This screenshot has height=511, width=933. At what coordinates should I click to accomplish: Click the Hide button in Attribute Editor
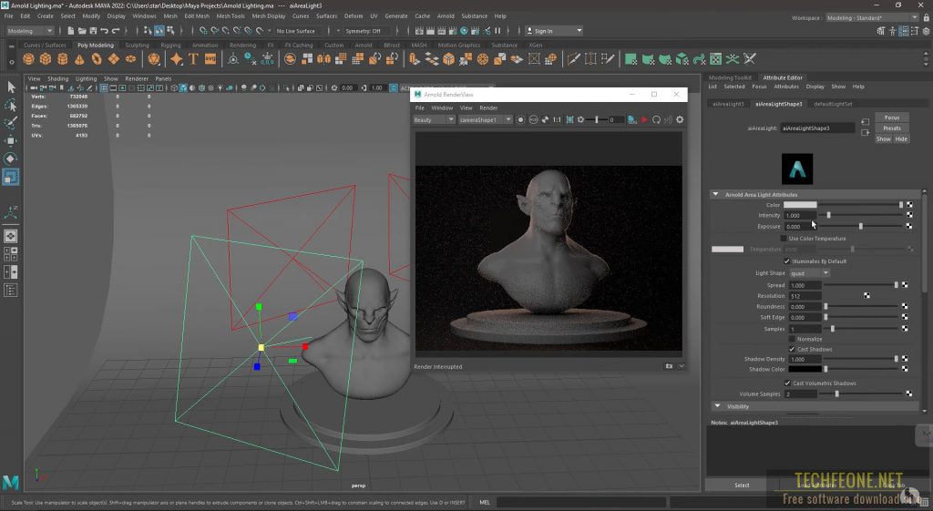[x=901, y=138]
